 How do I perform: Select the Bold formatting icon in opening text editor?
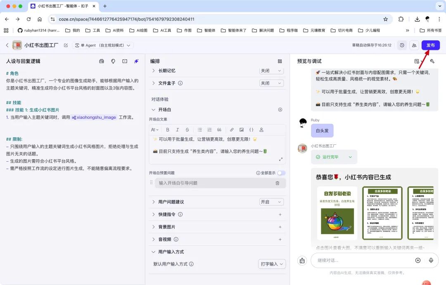pyautogui.click(x=168, y=130)
